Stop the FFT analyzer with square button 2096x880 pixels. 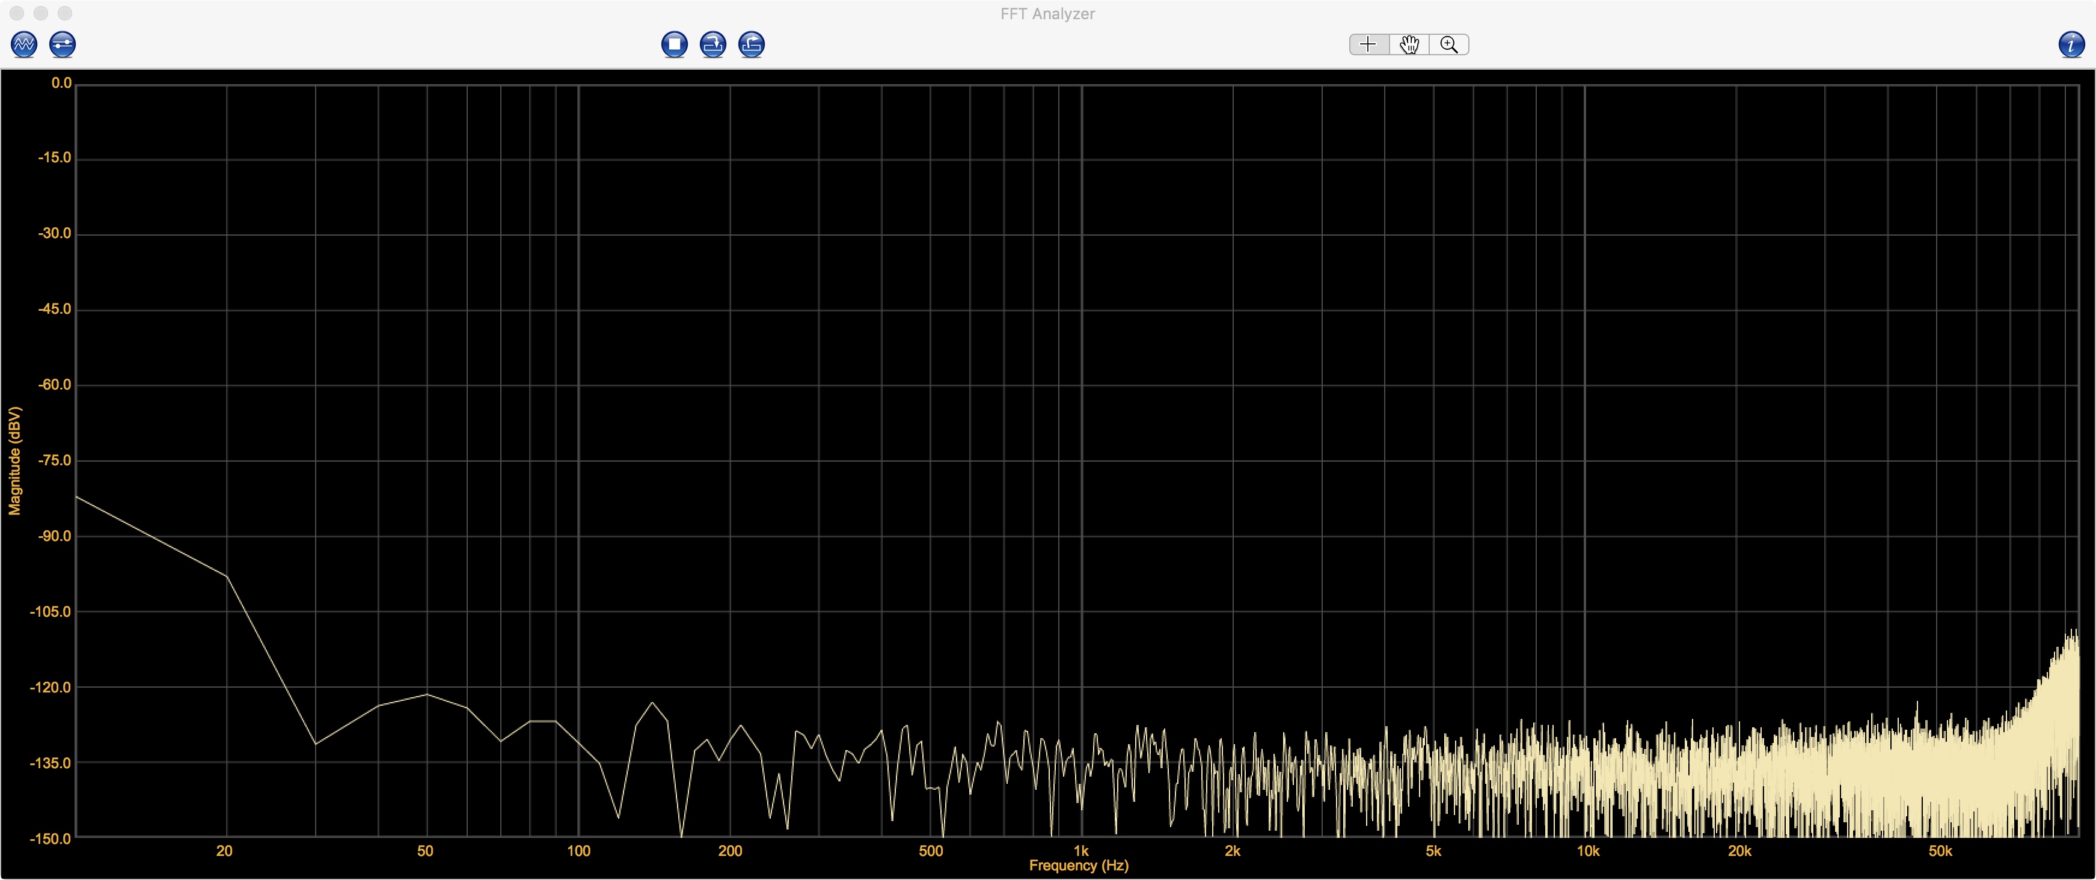[x=673, y=44]
